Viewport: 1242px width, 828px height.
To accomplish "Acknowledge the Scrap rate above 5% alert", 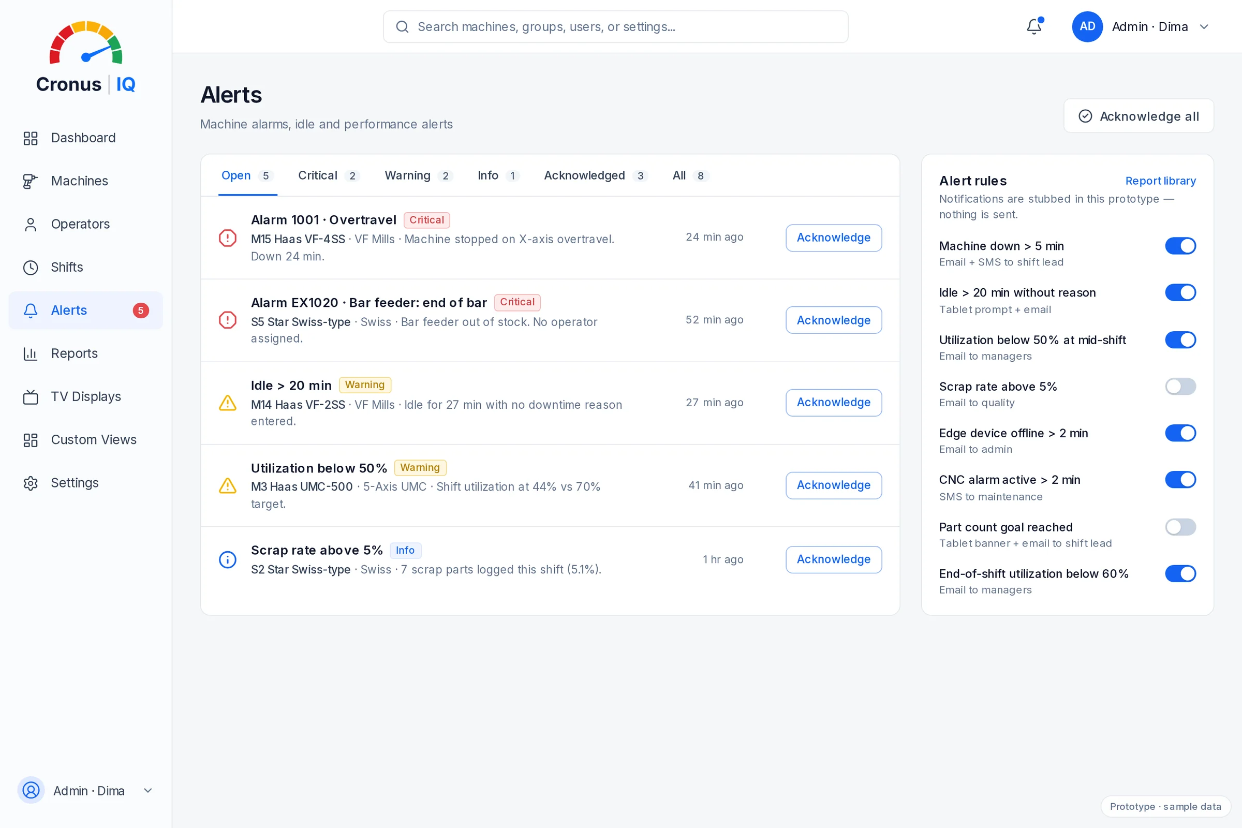I will click(833, 560).
